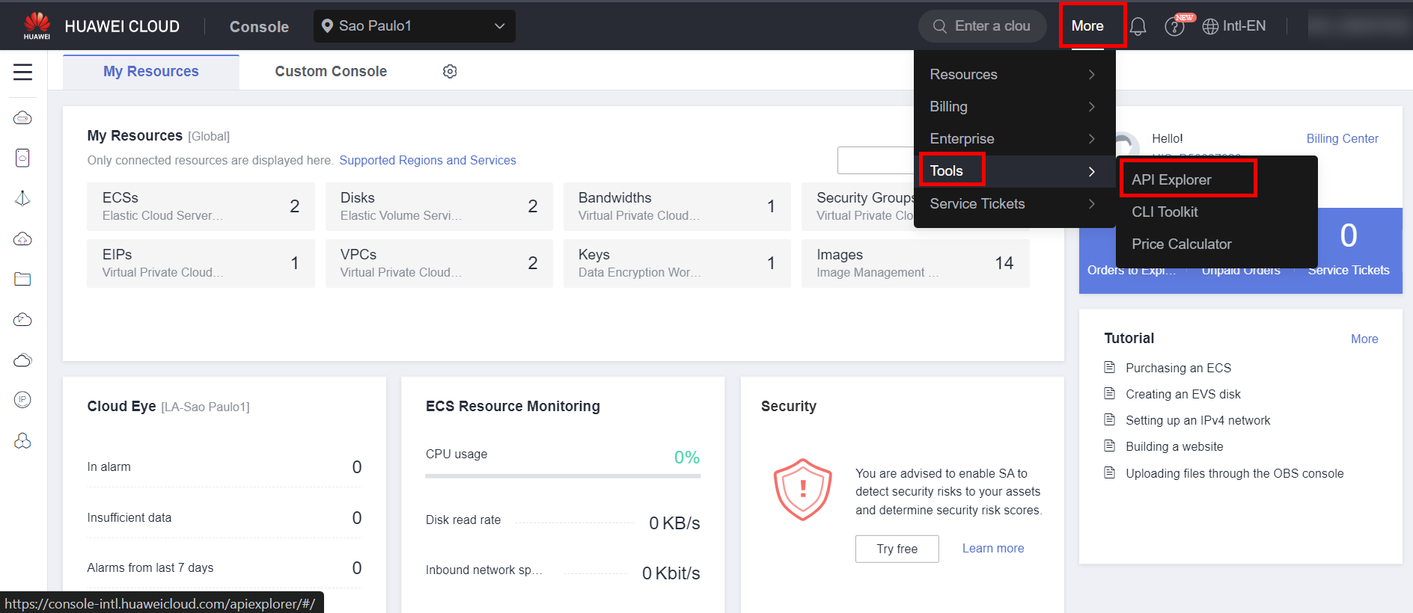Click the folder icon in the sidebar
1413x613 pixels.
22,279
